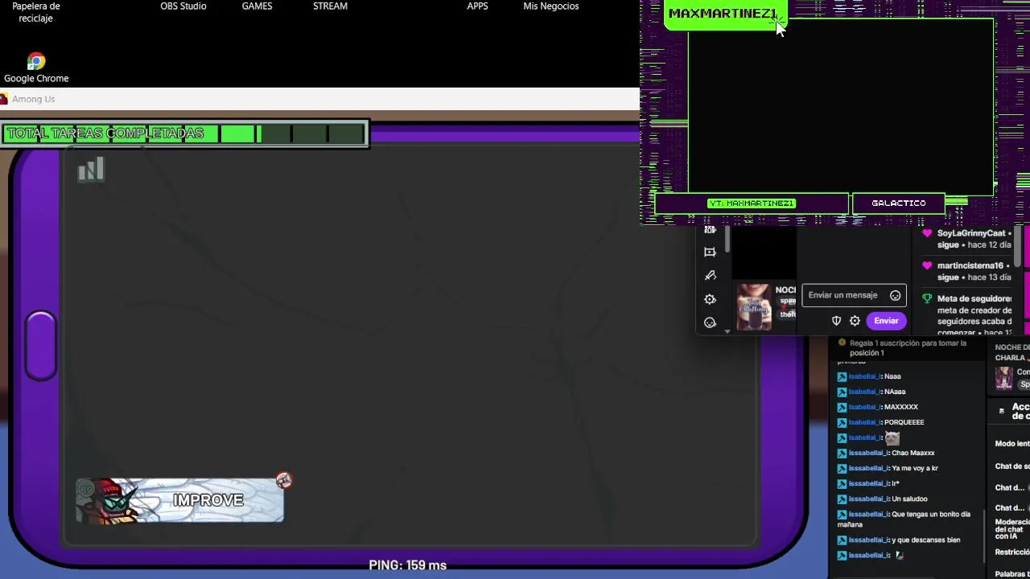Click the TOTAL TAREAS COMPLETADAS progress bar
The width and height of the screenshot is (1030, 579).
[x=183, y=133]
